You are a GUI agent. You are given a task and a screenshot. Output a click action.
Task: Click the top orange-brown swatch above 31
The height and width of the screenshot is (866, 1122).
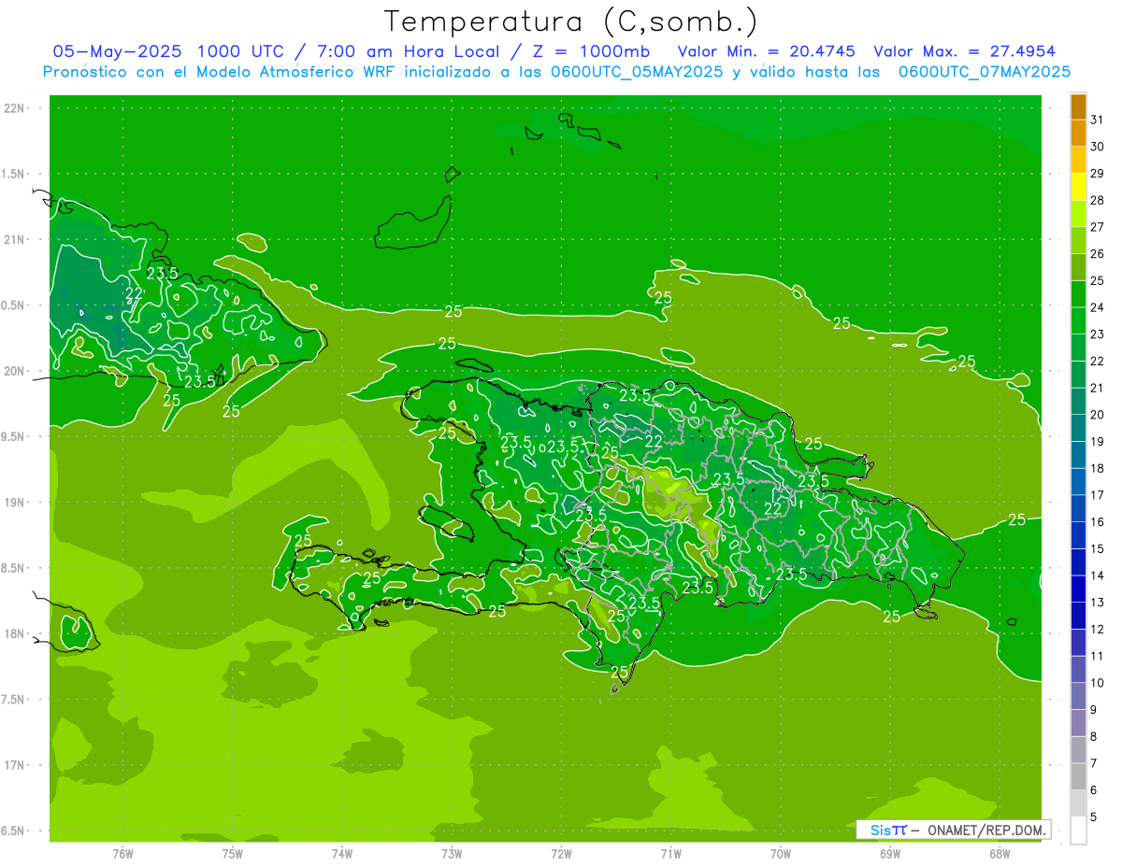pos(1078,106)
